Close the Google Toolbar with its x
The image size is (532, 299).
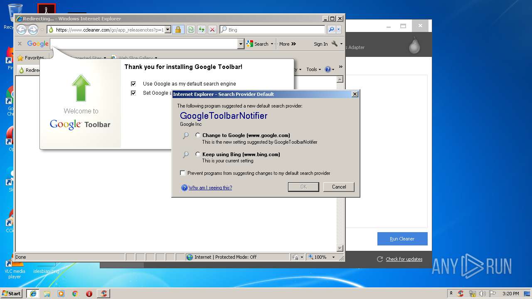pos(20,44)
